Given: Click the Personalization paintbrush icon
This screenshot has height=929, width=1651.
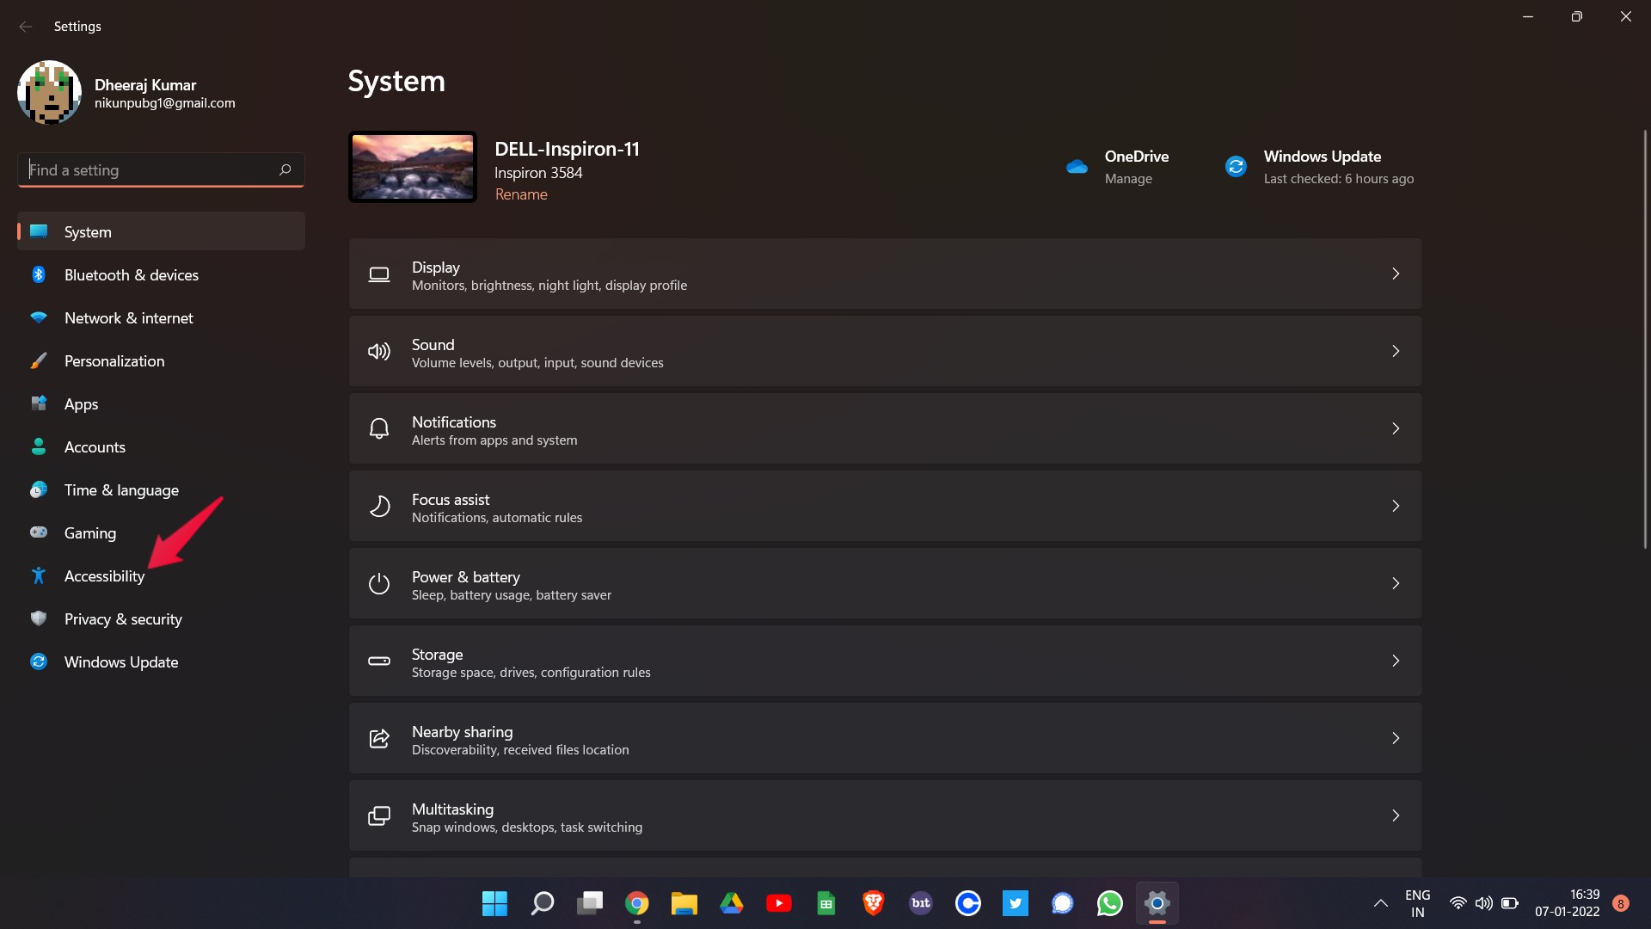Looking at the screenshot, I should tap(39, 360).
